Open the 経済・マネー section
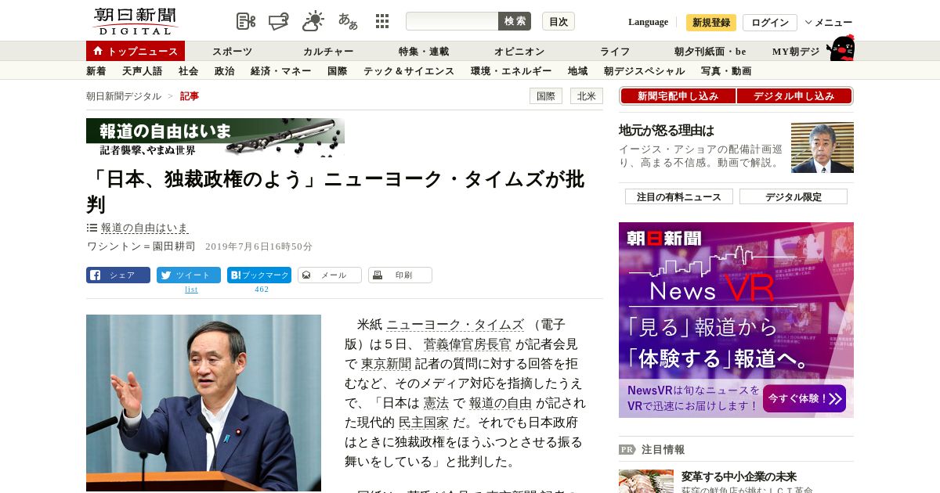940x493 pixels. point(281,71)
